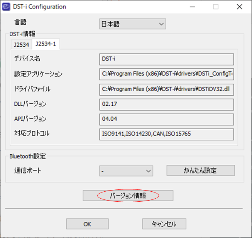Click the DST-i application icon in title bar
The height and width of the screenshot is (238, 252).
pyautogui.click(x=6, y=7)
